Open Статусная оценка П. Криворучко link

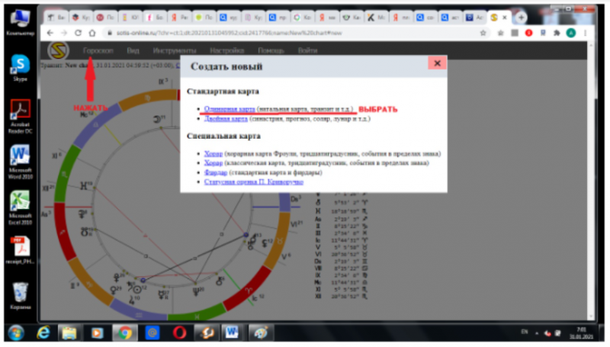pos(253,182)
